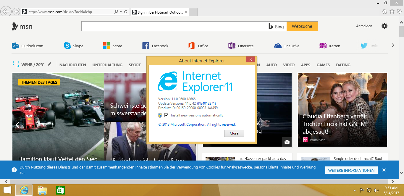Open the WEHR / 20°C weather link
Screen dimensions: 404x196
click(x=33, y=64)
